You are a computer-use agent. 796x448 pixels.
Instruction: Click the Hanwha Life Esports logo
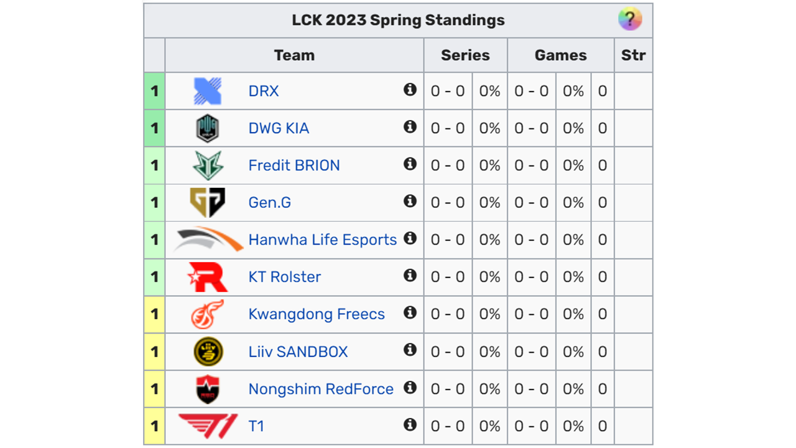pos(208,240)
